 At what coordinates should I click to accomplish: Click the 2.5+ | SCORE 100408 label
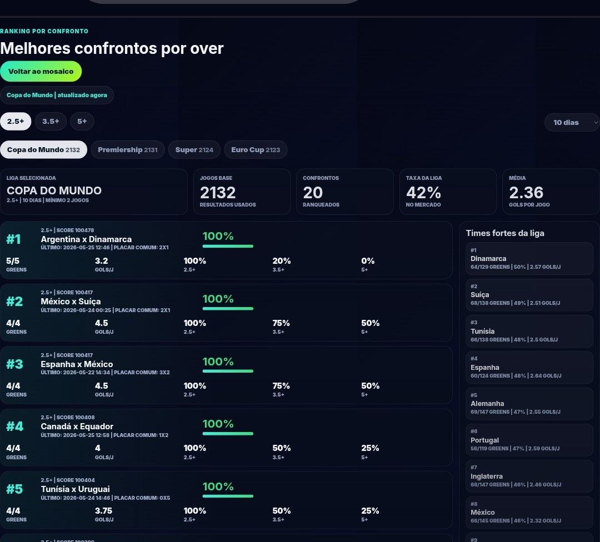68,417
